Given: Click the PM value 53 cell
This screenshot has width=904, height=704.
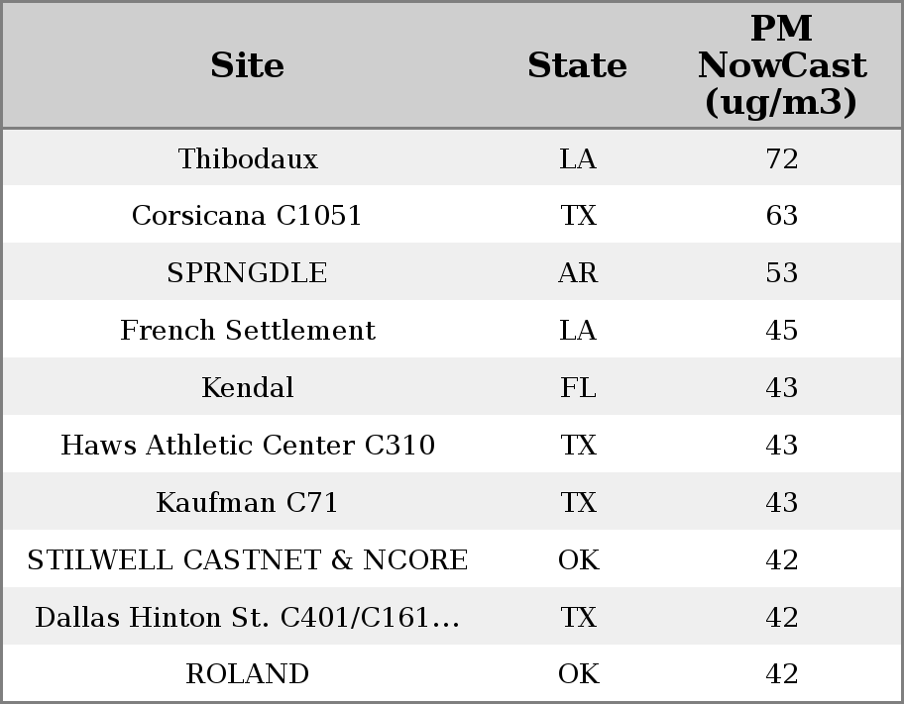Looking at the screenshot, I should pyautogui.click(x=782, y=273).
